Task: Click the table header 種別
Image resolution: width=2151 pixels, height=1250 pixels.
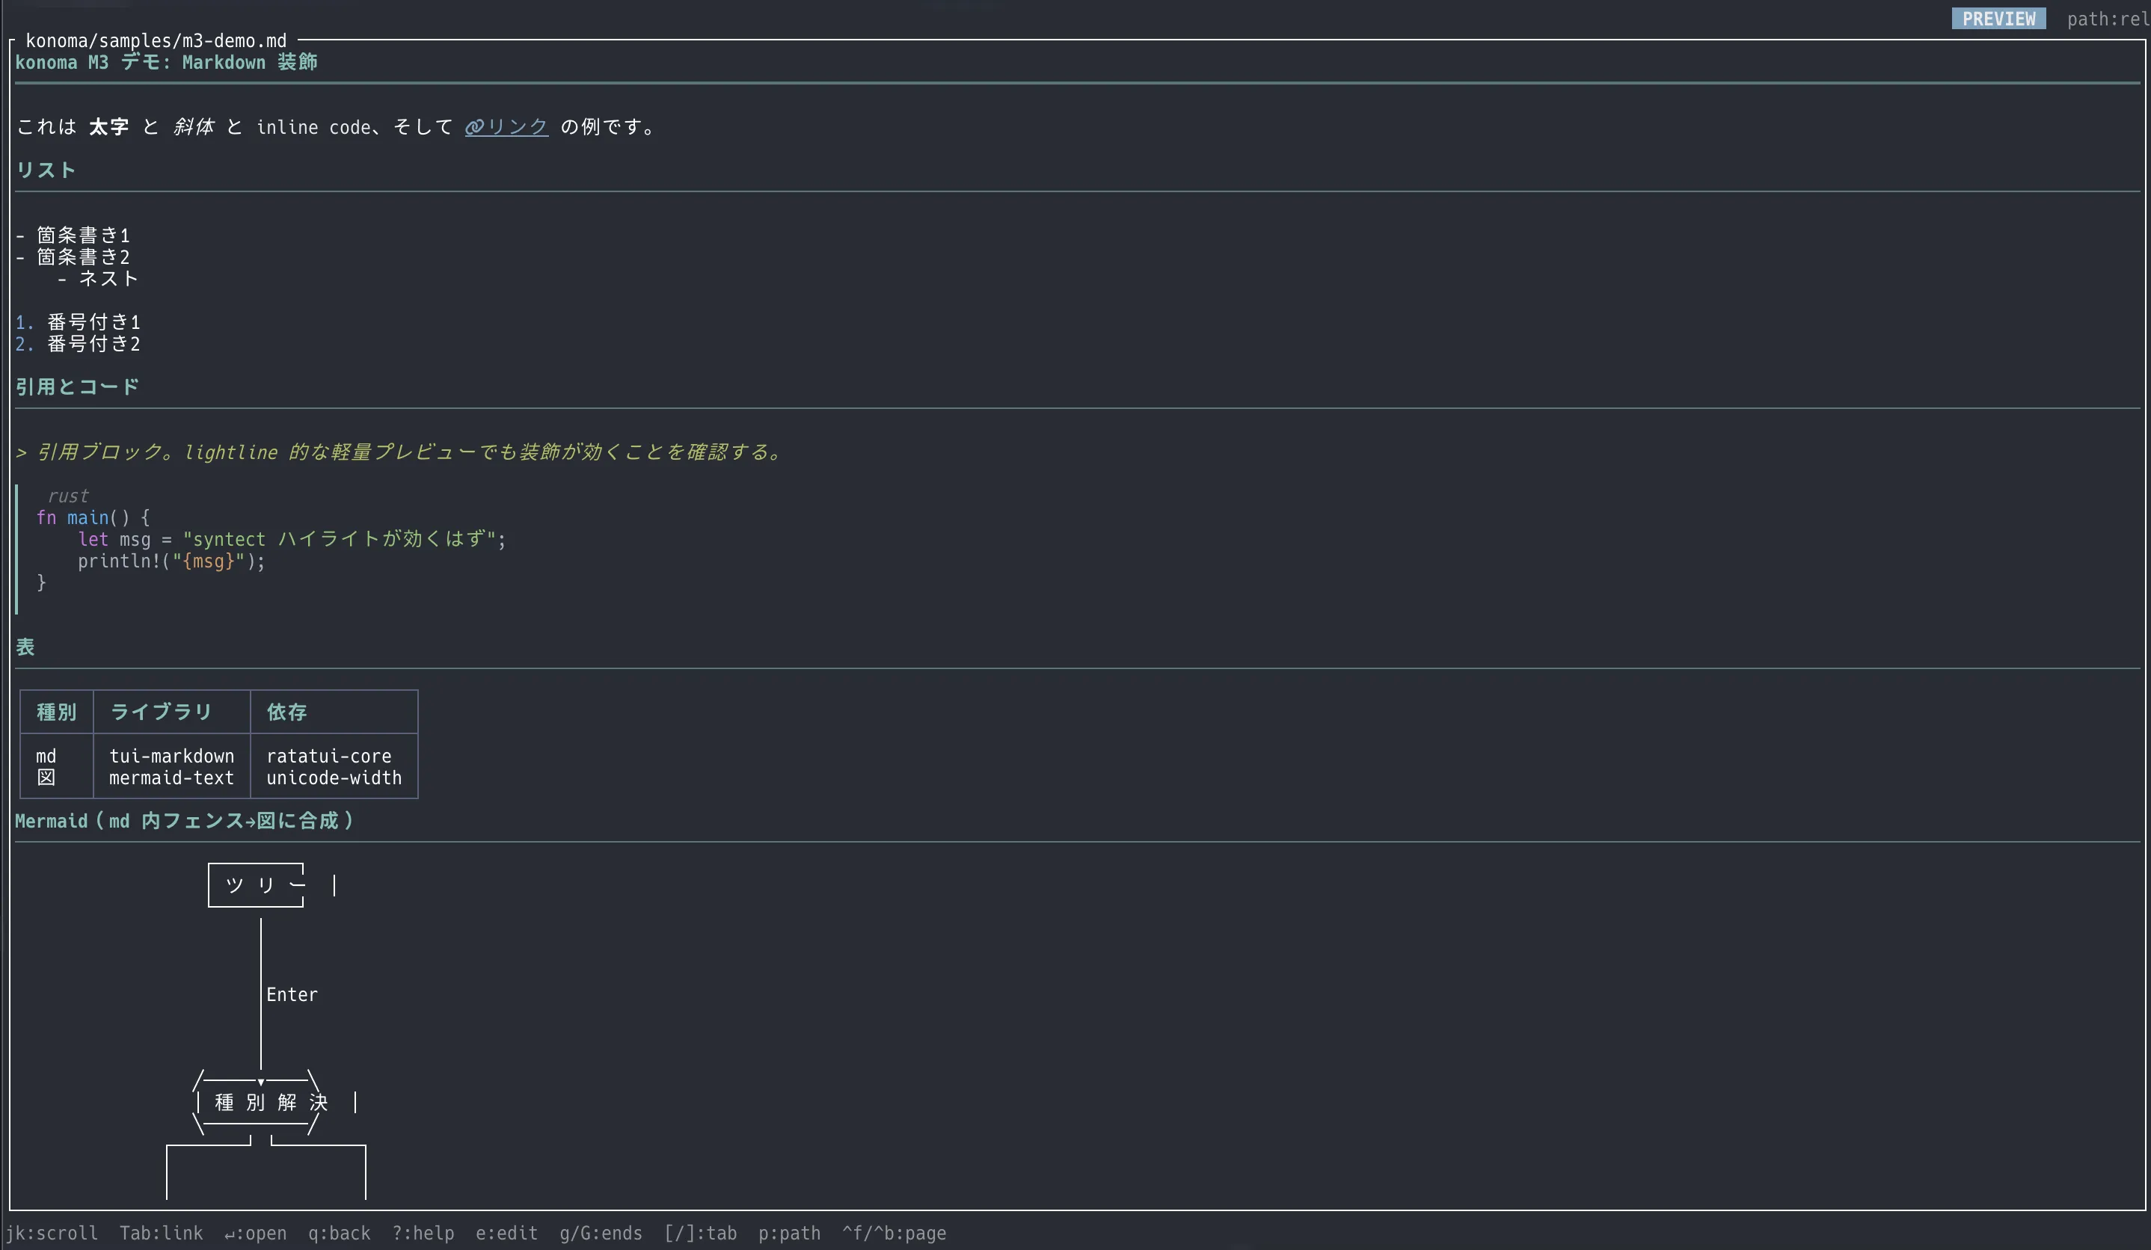Action: pyautogui.click(x=56, y=712)
